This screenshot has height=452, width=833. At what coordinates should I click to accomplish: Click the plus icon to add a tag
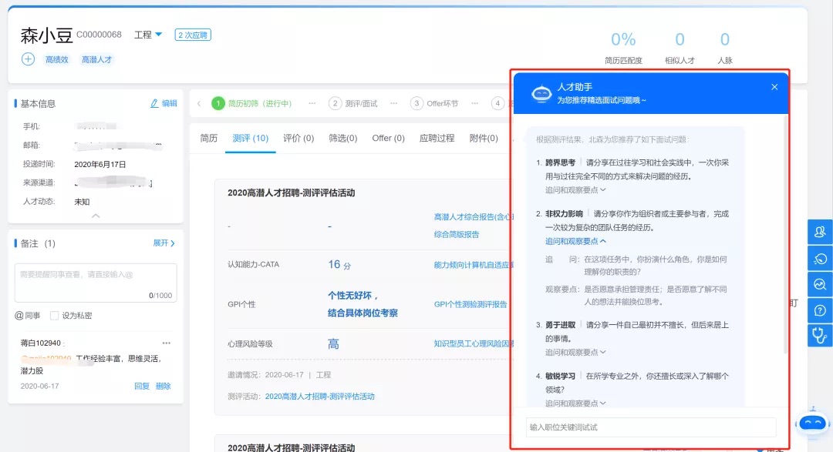click(x=28, y=59)
